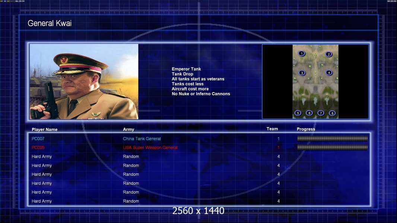Click 'China Tank General' army entry

142,139
